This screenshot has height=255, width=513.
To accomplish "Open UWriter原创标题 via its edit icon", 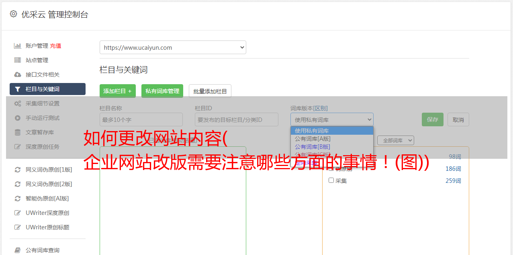I will [18, 227].
